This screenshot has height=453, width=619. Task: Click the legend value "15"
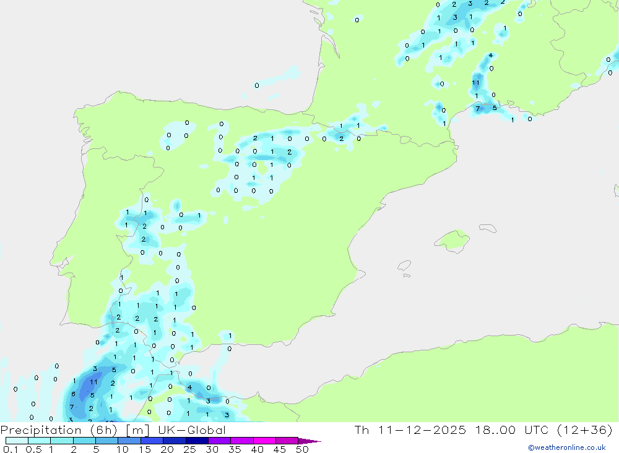coord(144,449)
